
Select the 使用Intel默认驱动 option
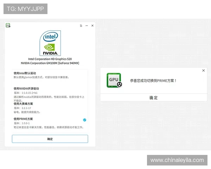pyautogui.click(x=50, y=75)
